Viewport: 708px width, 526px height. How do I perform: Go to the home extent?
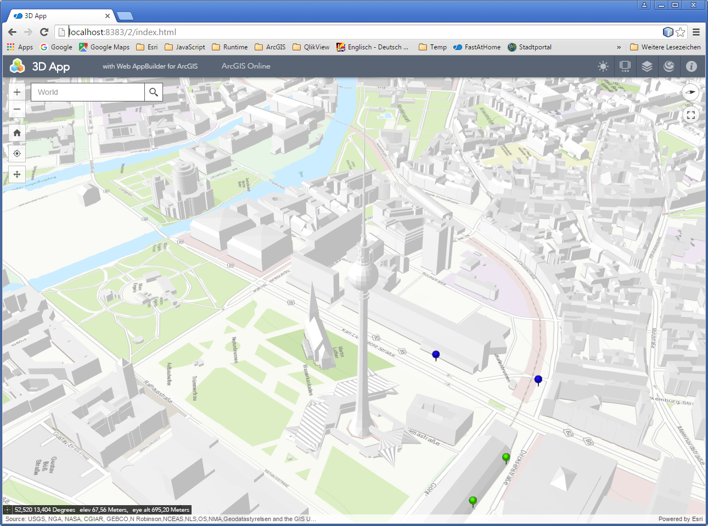17,133
